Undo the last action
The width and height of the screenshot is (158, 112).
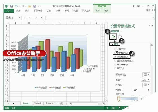[x=17, y=6]
